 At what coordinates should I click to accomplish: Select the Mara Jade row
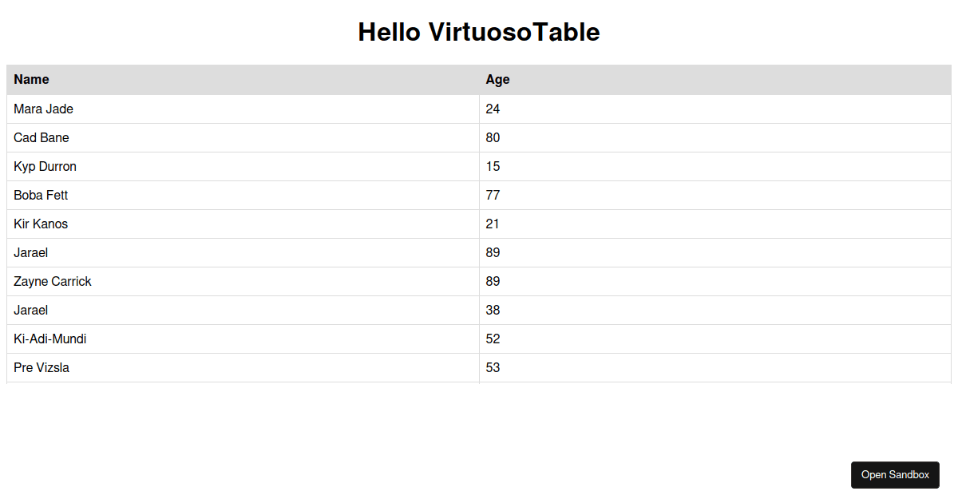pos(239,109)
